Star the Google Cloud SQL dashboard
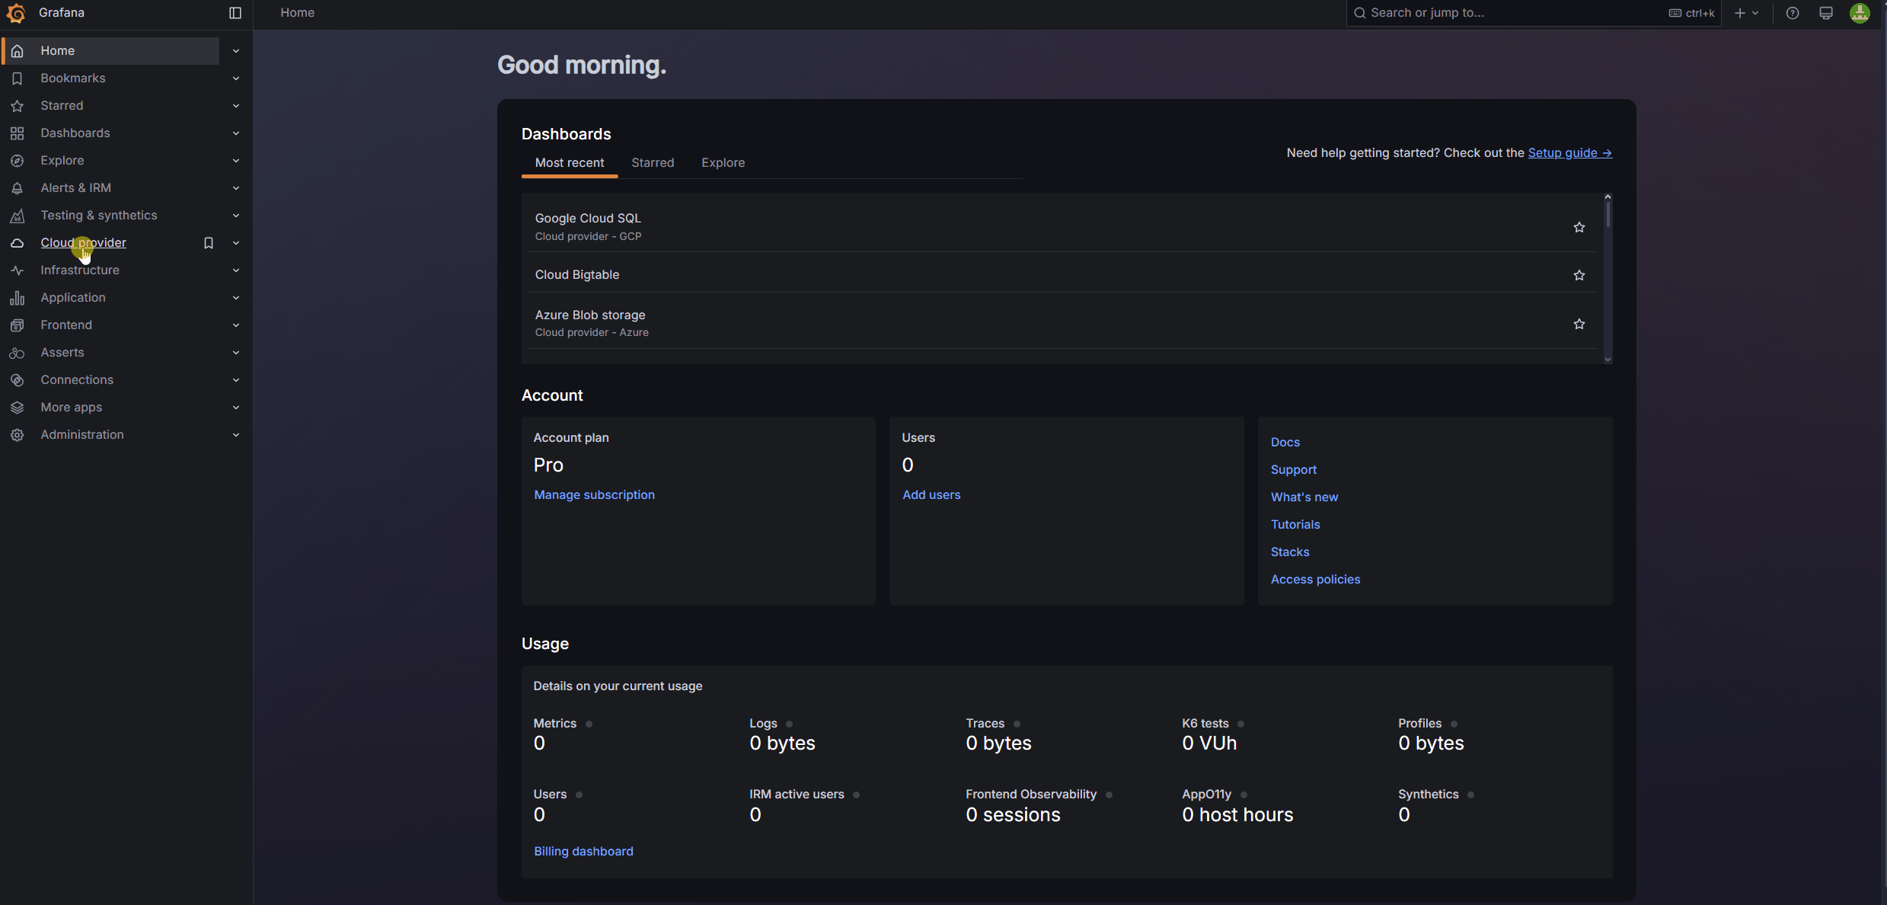The width and height of the screenshot is (1887, 905). 1579,226
